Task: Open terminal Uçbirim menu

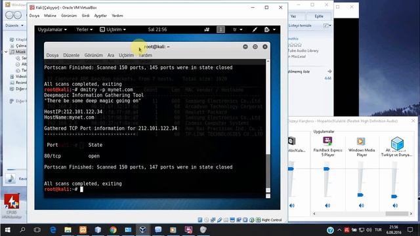Action: click(x=126, y=55)
